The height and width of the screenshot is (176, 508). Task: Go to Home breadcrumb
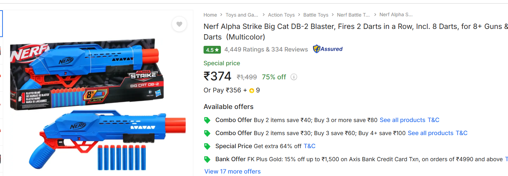(x=210, y=15)
